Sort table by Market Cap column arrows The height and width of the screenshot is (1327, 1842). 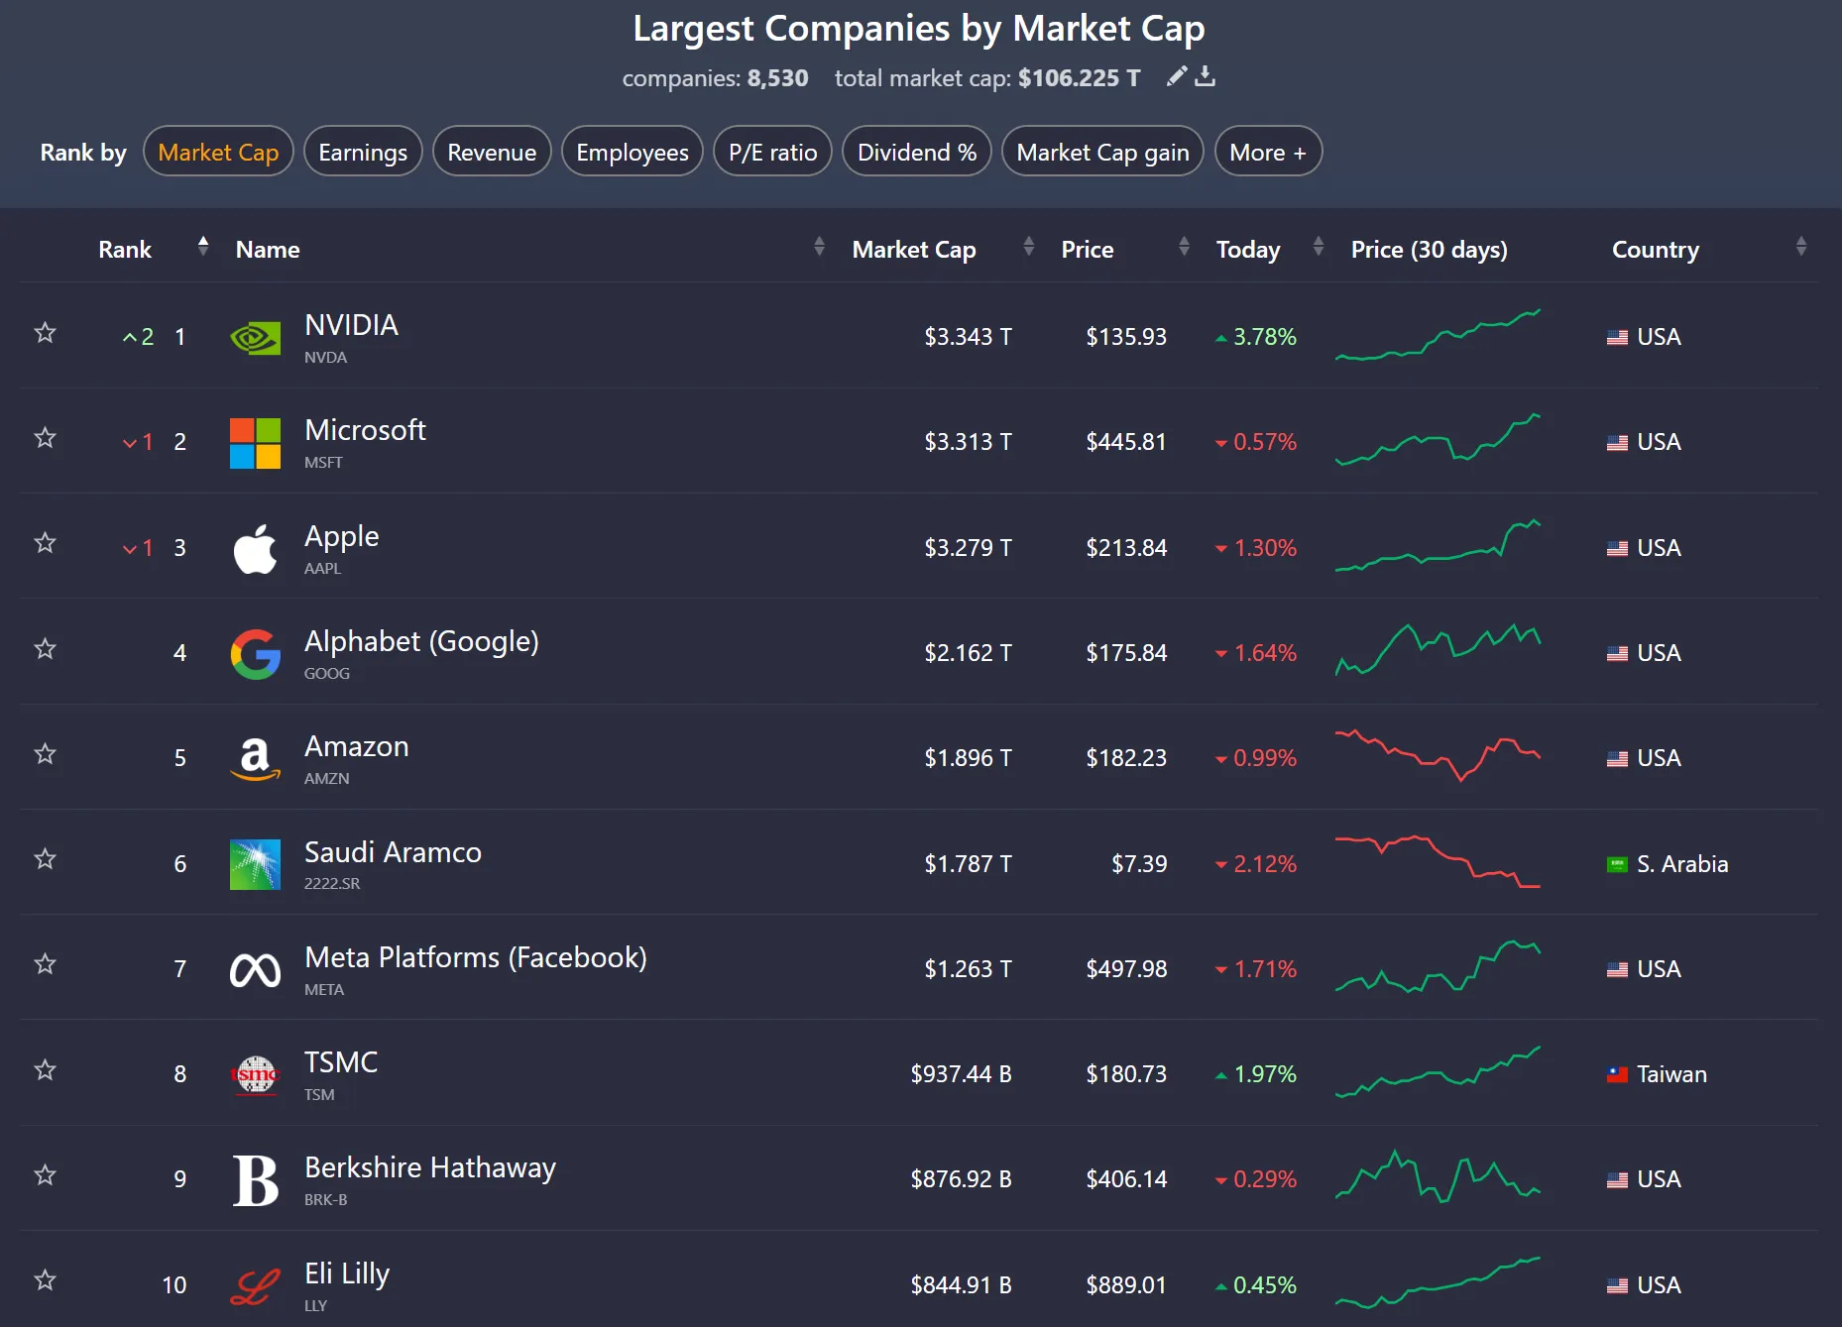click(x=1028, y=247)
